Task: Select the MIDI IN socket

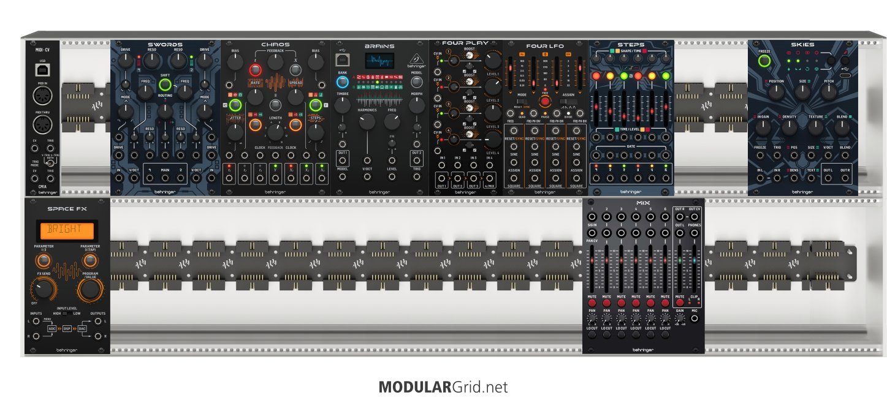Action: [42, 97]
